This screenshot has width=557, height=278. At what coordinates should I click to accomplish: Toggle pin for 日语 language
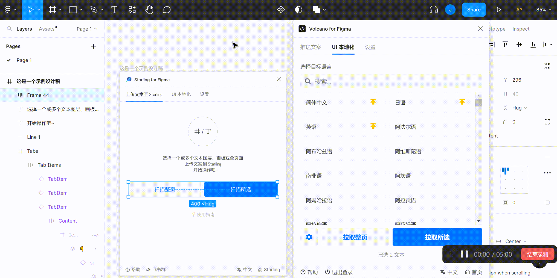(x=462, y=102)
